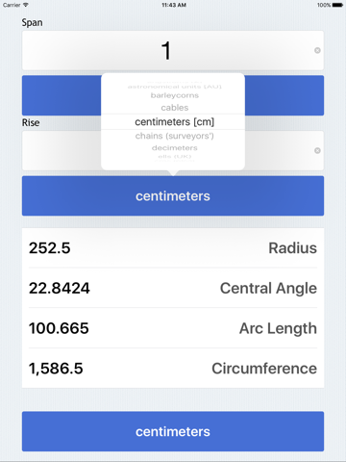Tap the Wi-Fi icon beside Carrier
The image size is (346, 462).
26,5
